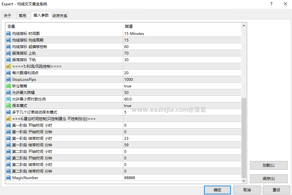Click the variable name text 保本模式
Screen dimensions: 292x195
(x=20, y=105)
